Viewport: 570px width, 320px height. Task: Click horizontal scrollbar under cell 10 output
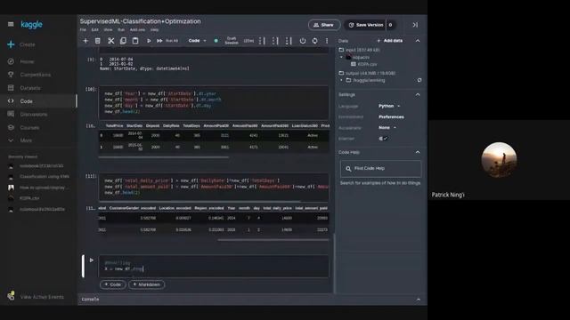coord(164,157)
